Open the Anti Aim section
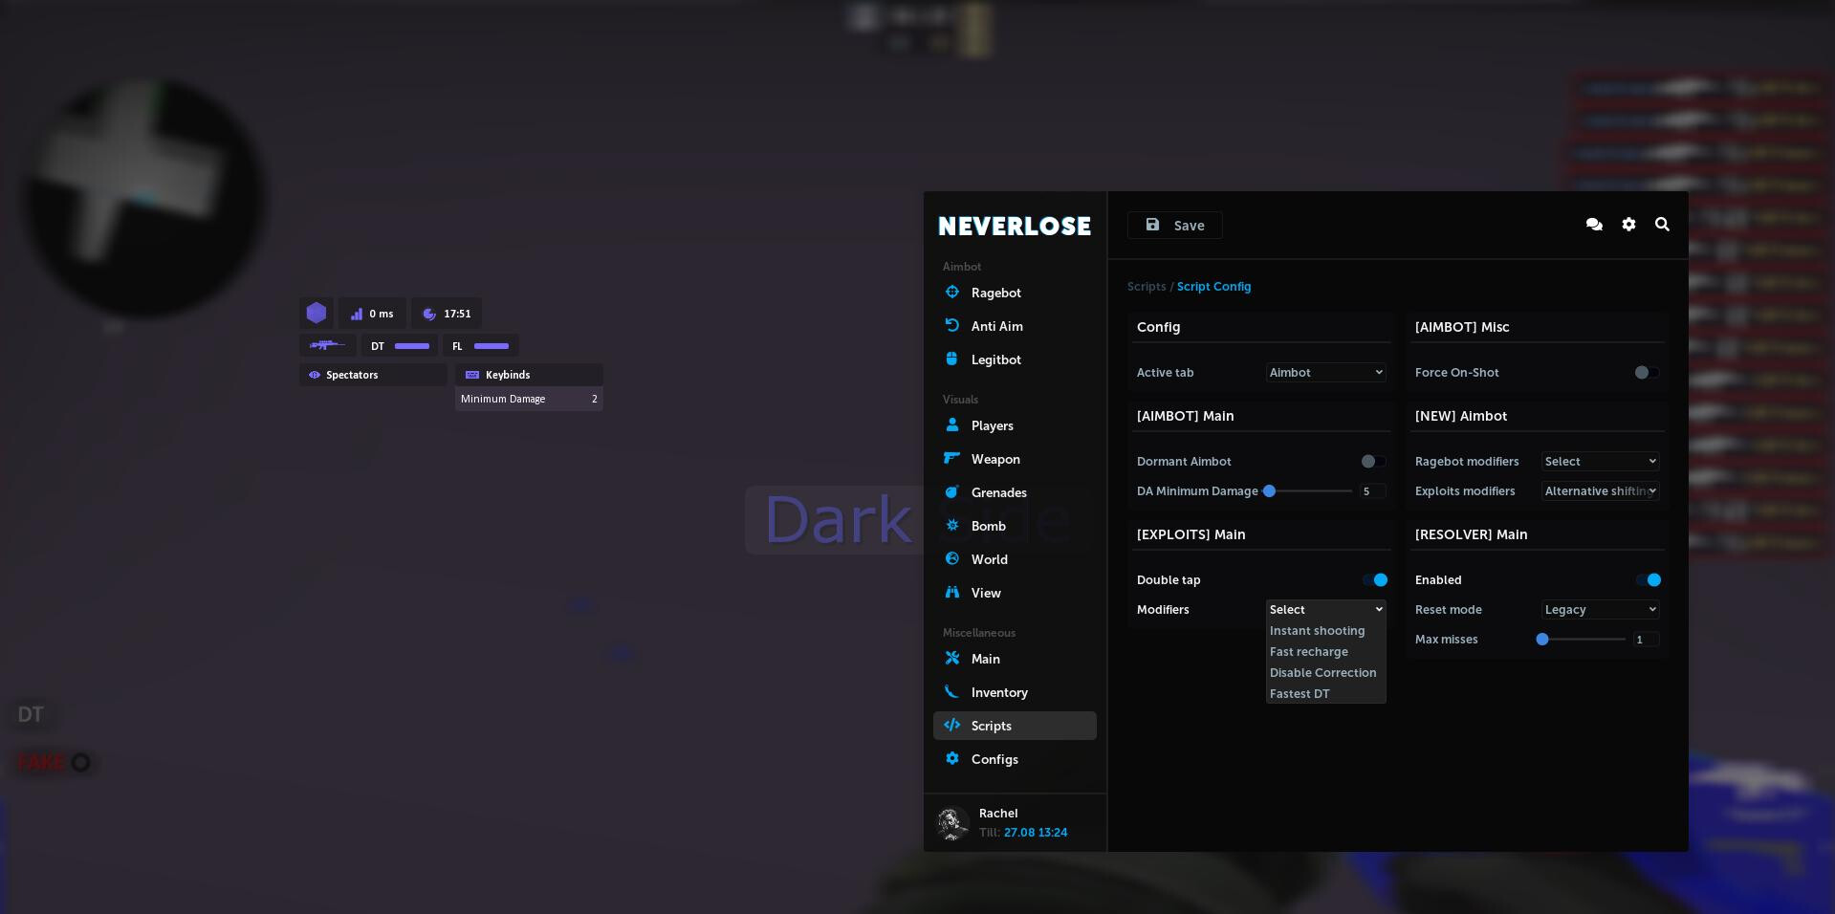 [1015, 326]
